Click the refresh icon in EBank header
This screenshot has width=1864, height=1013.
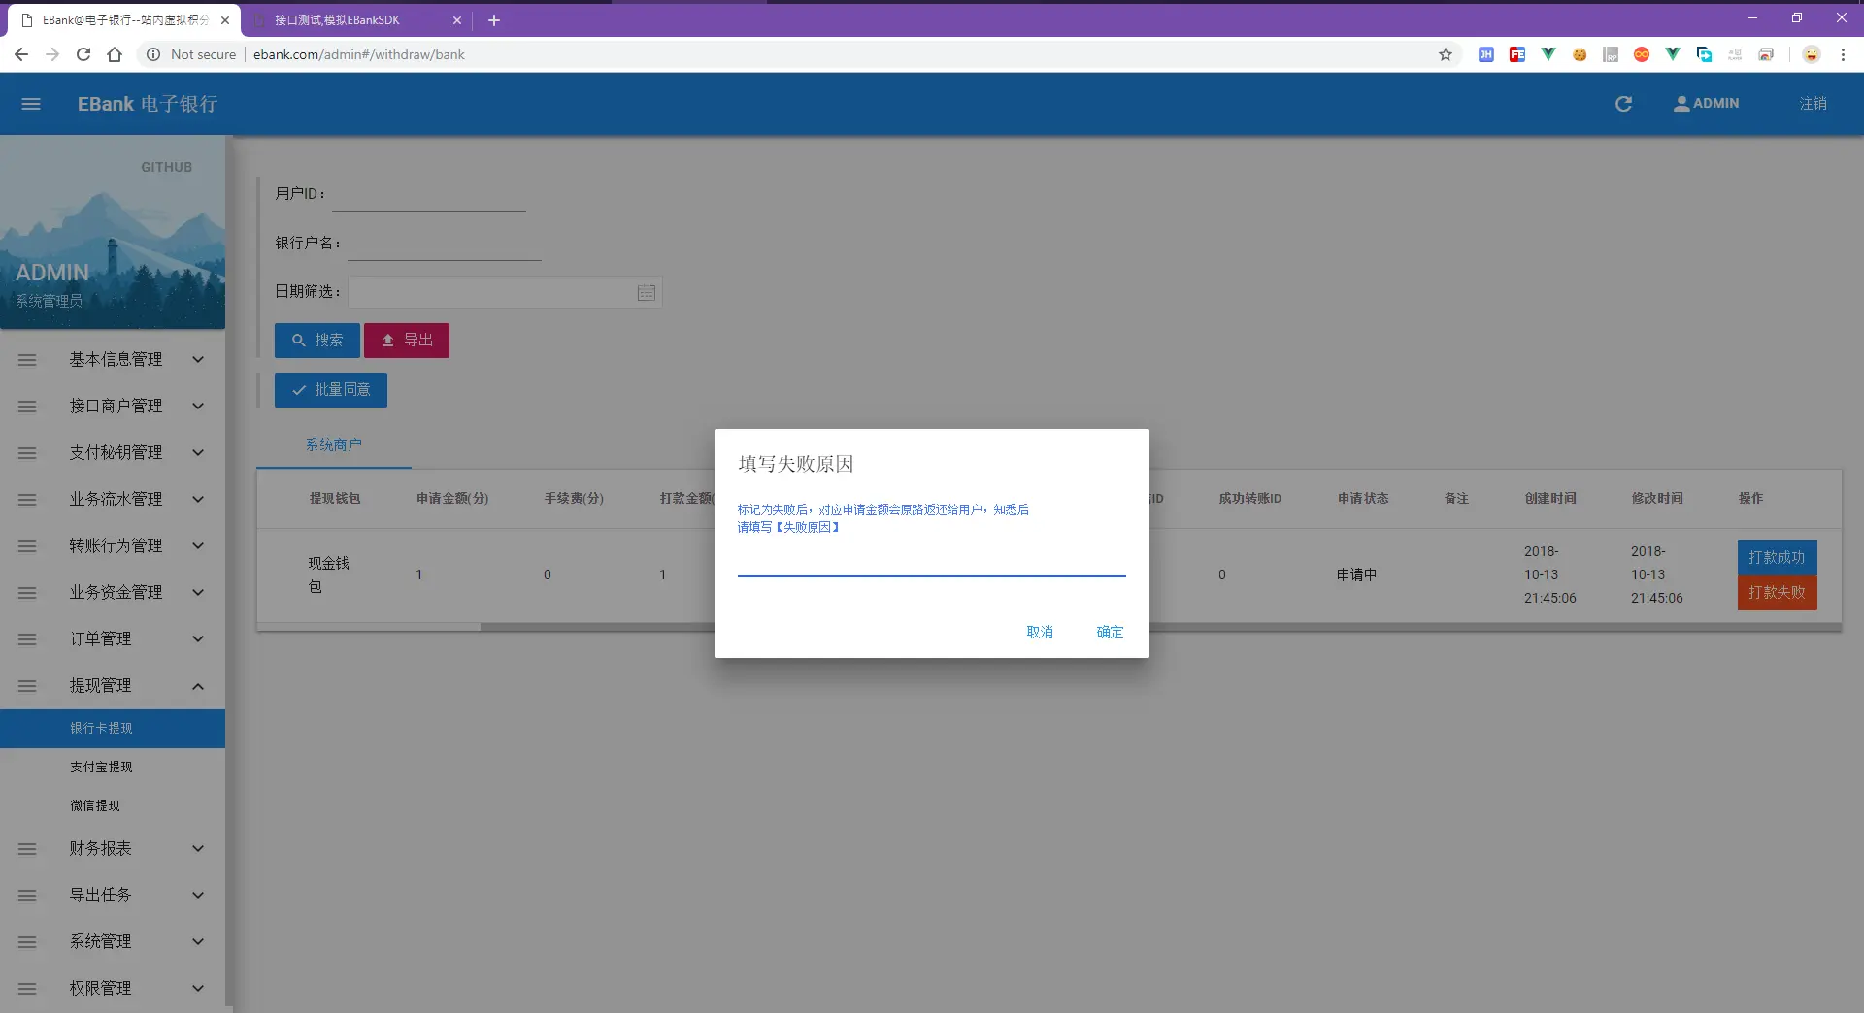pos(1623,104)
